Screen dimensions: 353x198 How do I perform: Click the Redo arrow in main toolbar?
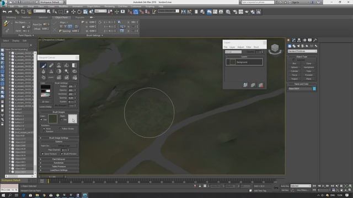[x=10, y=12]
